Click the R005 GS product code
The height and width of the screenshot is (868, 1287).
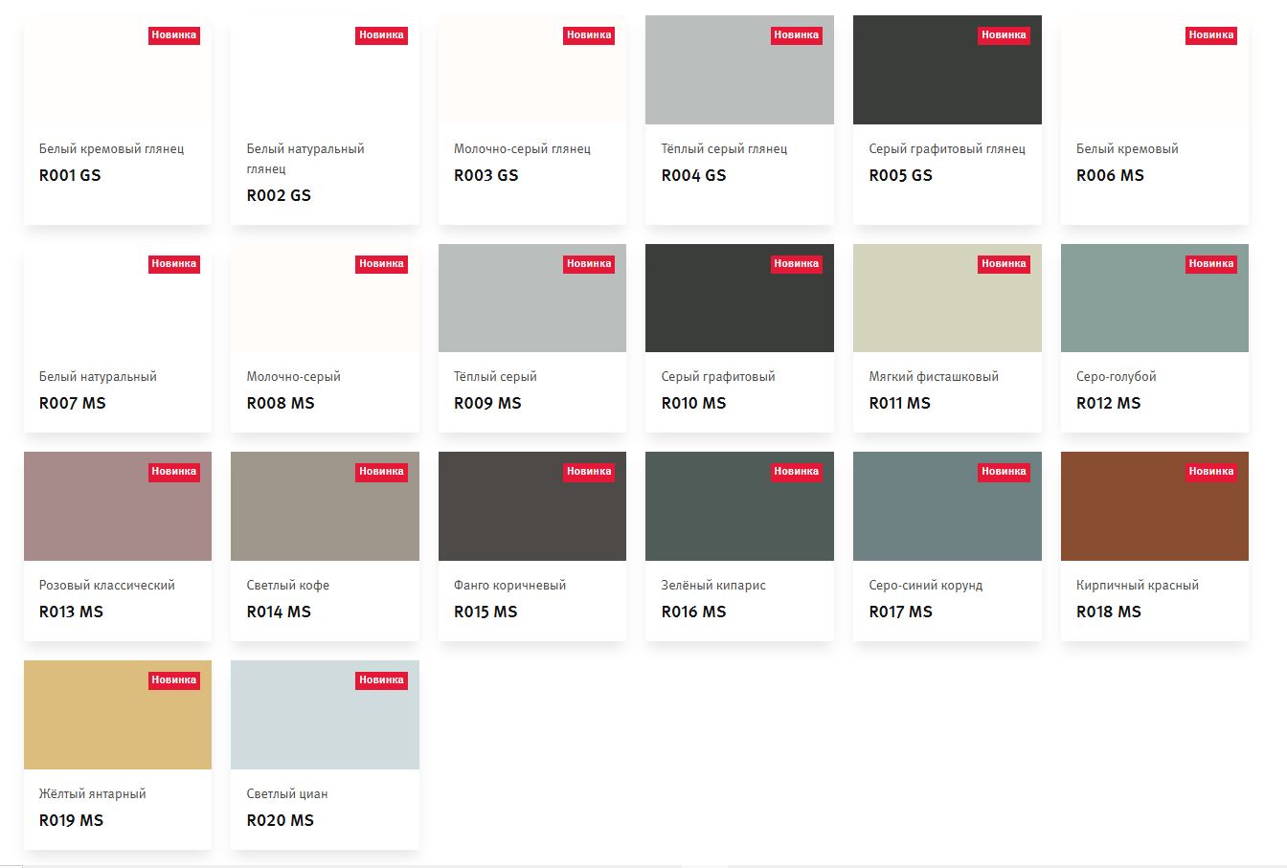[x=900, y=175]
